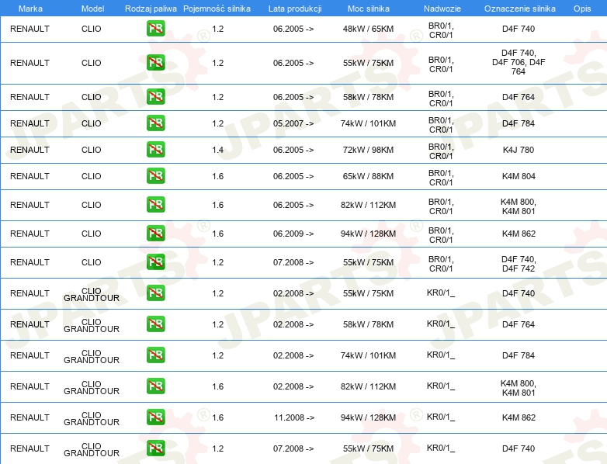This screenshot has width=607, height=464.
Task: Click the fuel icon in the 06.2009 row
Action: coord(155,234)
